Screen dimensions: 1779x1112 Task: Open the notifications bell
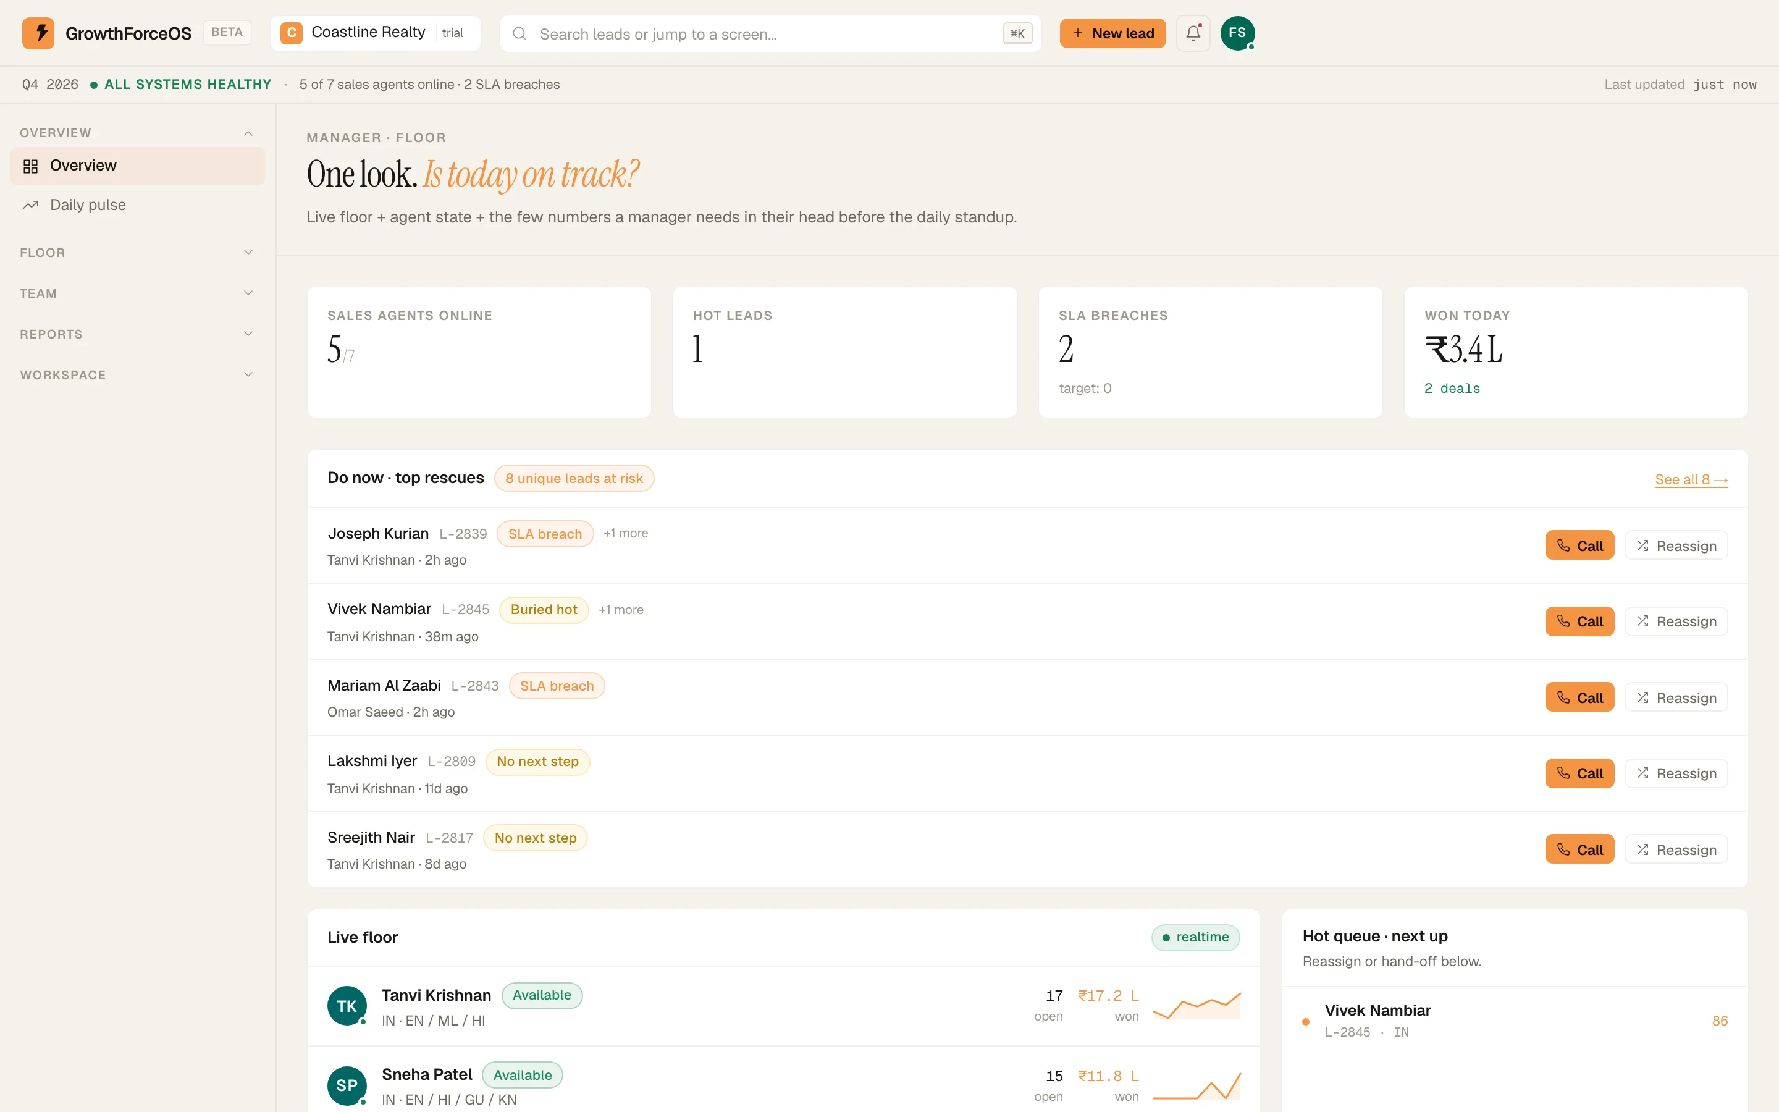click(x=1192, y=33)
